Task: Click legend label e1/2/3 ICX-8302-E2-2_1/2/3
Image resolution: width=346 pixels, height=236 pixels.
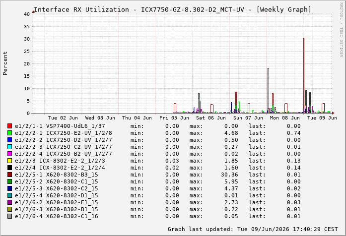Action: [x=60, y=161]
